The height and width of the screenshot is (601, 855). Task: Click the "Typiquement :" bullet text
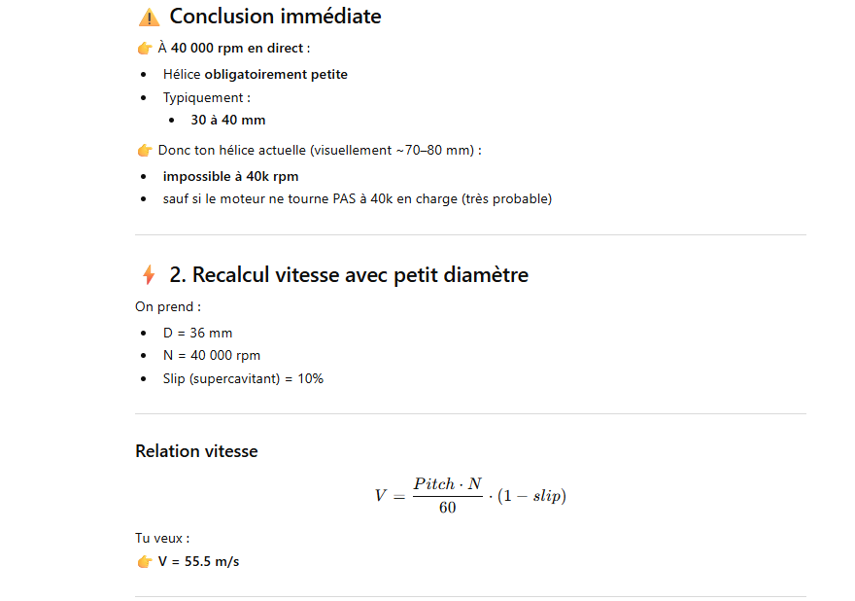click(x=207, y=98)
